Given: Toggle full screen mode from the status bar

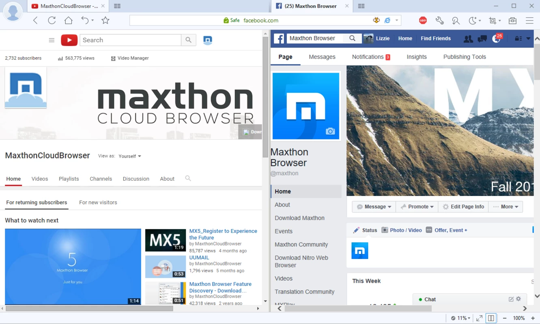Looking at the screenshot, I should pyautogui.click(x=480, y=318).
